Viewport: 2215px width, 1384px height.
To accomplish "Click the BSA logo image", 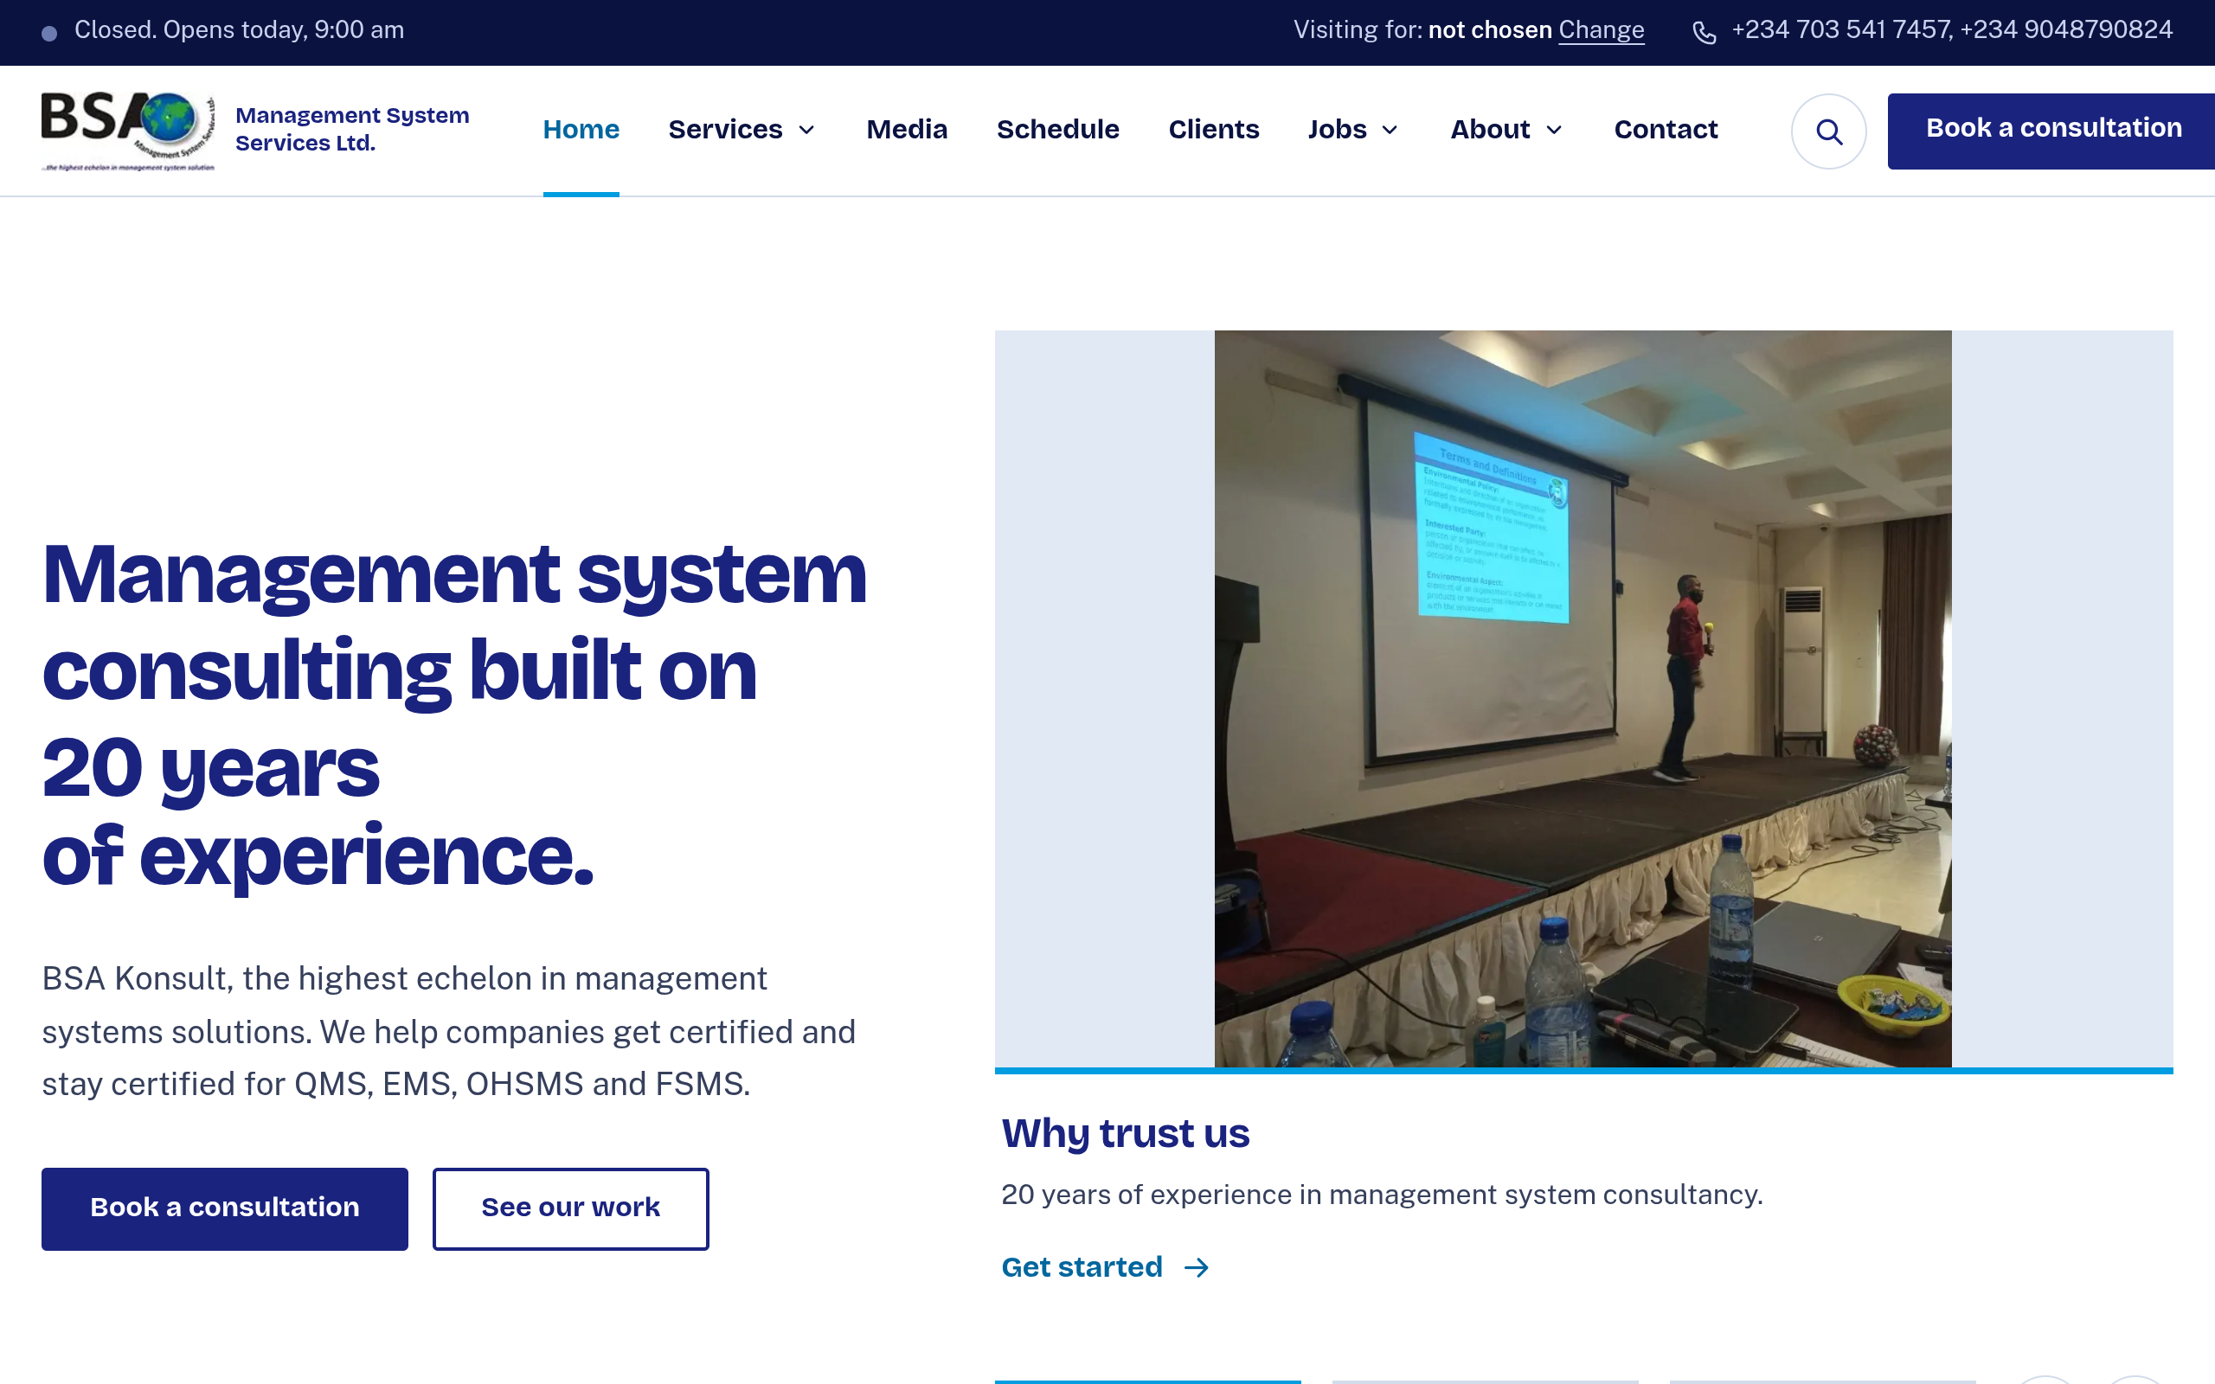I will click(128, 131).
